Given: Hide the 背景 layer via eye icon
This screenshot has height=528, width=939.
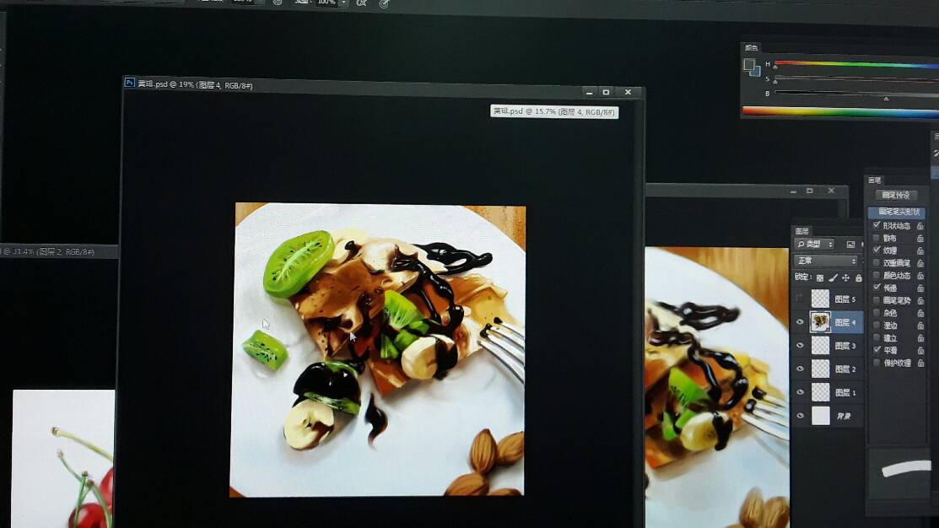Looking at the screenshot, I should tap(800, 416).
